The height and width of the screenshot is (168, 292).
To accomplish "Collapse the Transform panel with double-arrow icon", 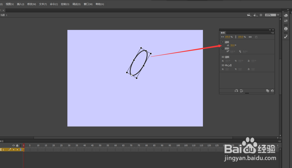I will [270, 30].
